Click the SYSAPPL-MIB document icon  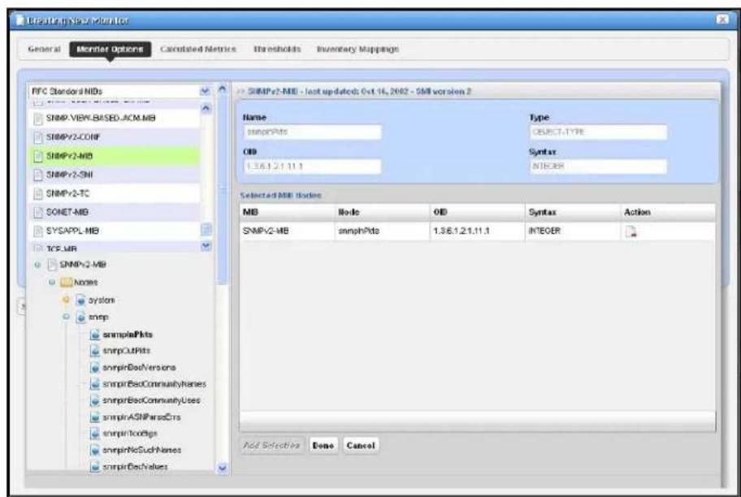coord(38,231)
